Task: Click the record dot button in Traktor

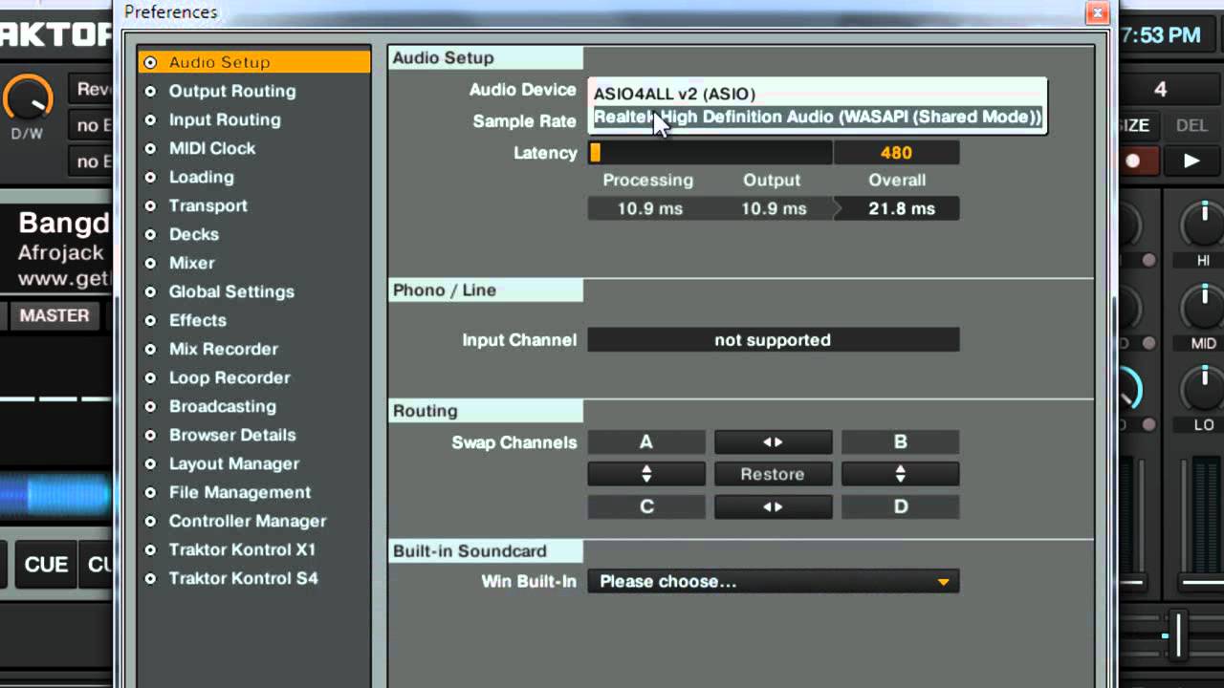Action: pyautogui.click(x=1134, y=161)
